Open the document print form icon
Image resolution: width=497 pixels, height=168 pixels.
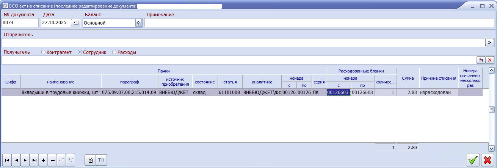pyautogui.click(x=90, y=160)
